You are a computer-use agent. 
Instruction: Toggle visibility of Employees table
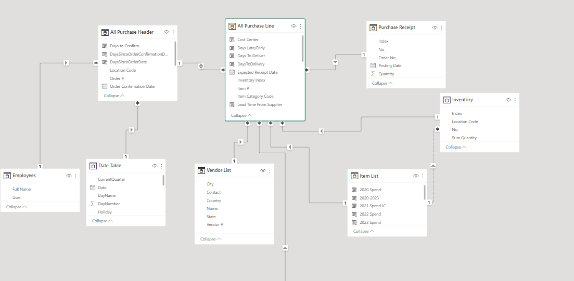click(69, 176)
